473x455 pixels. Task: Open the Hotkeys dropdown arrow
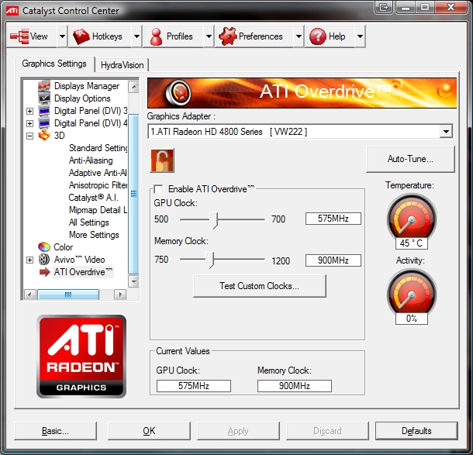pyautogui.click(x=136, y=36)
